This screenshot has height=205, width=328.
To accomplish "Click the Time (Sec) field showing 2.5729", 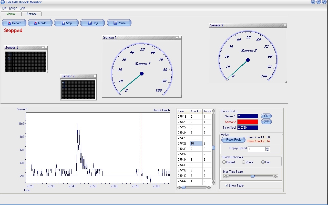I will pos(248,128).
